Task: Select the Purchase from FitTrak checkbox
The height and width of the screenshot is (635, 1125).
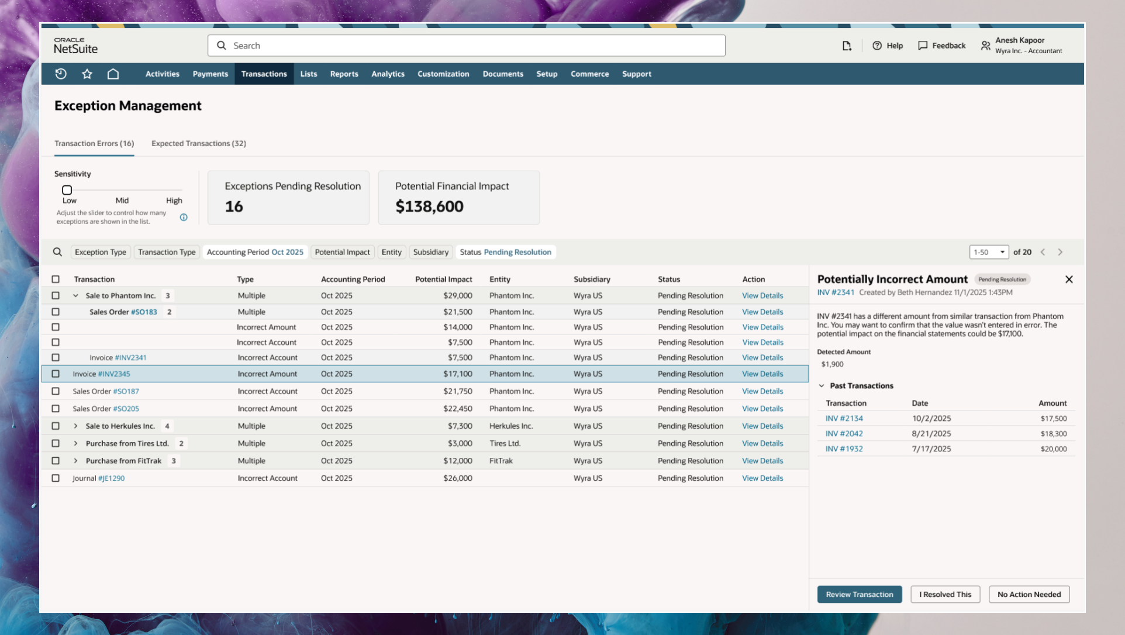Action: 56,461
